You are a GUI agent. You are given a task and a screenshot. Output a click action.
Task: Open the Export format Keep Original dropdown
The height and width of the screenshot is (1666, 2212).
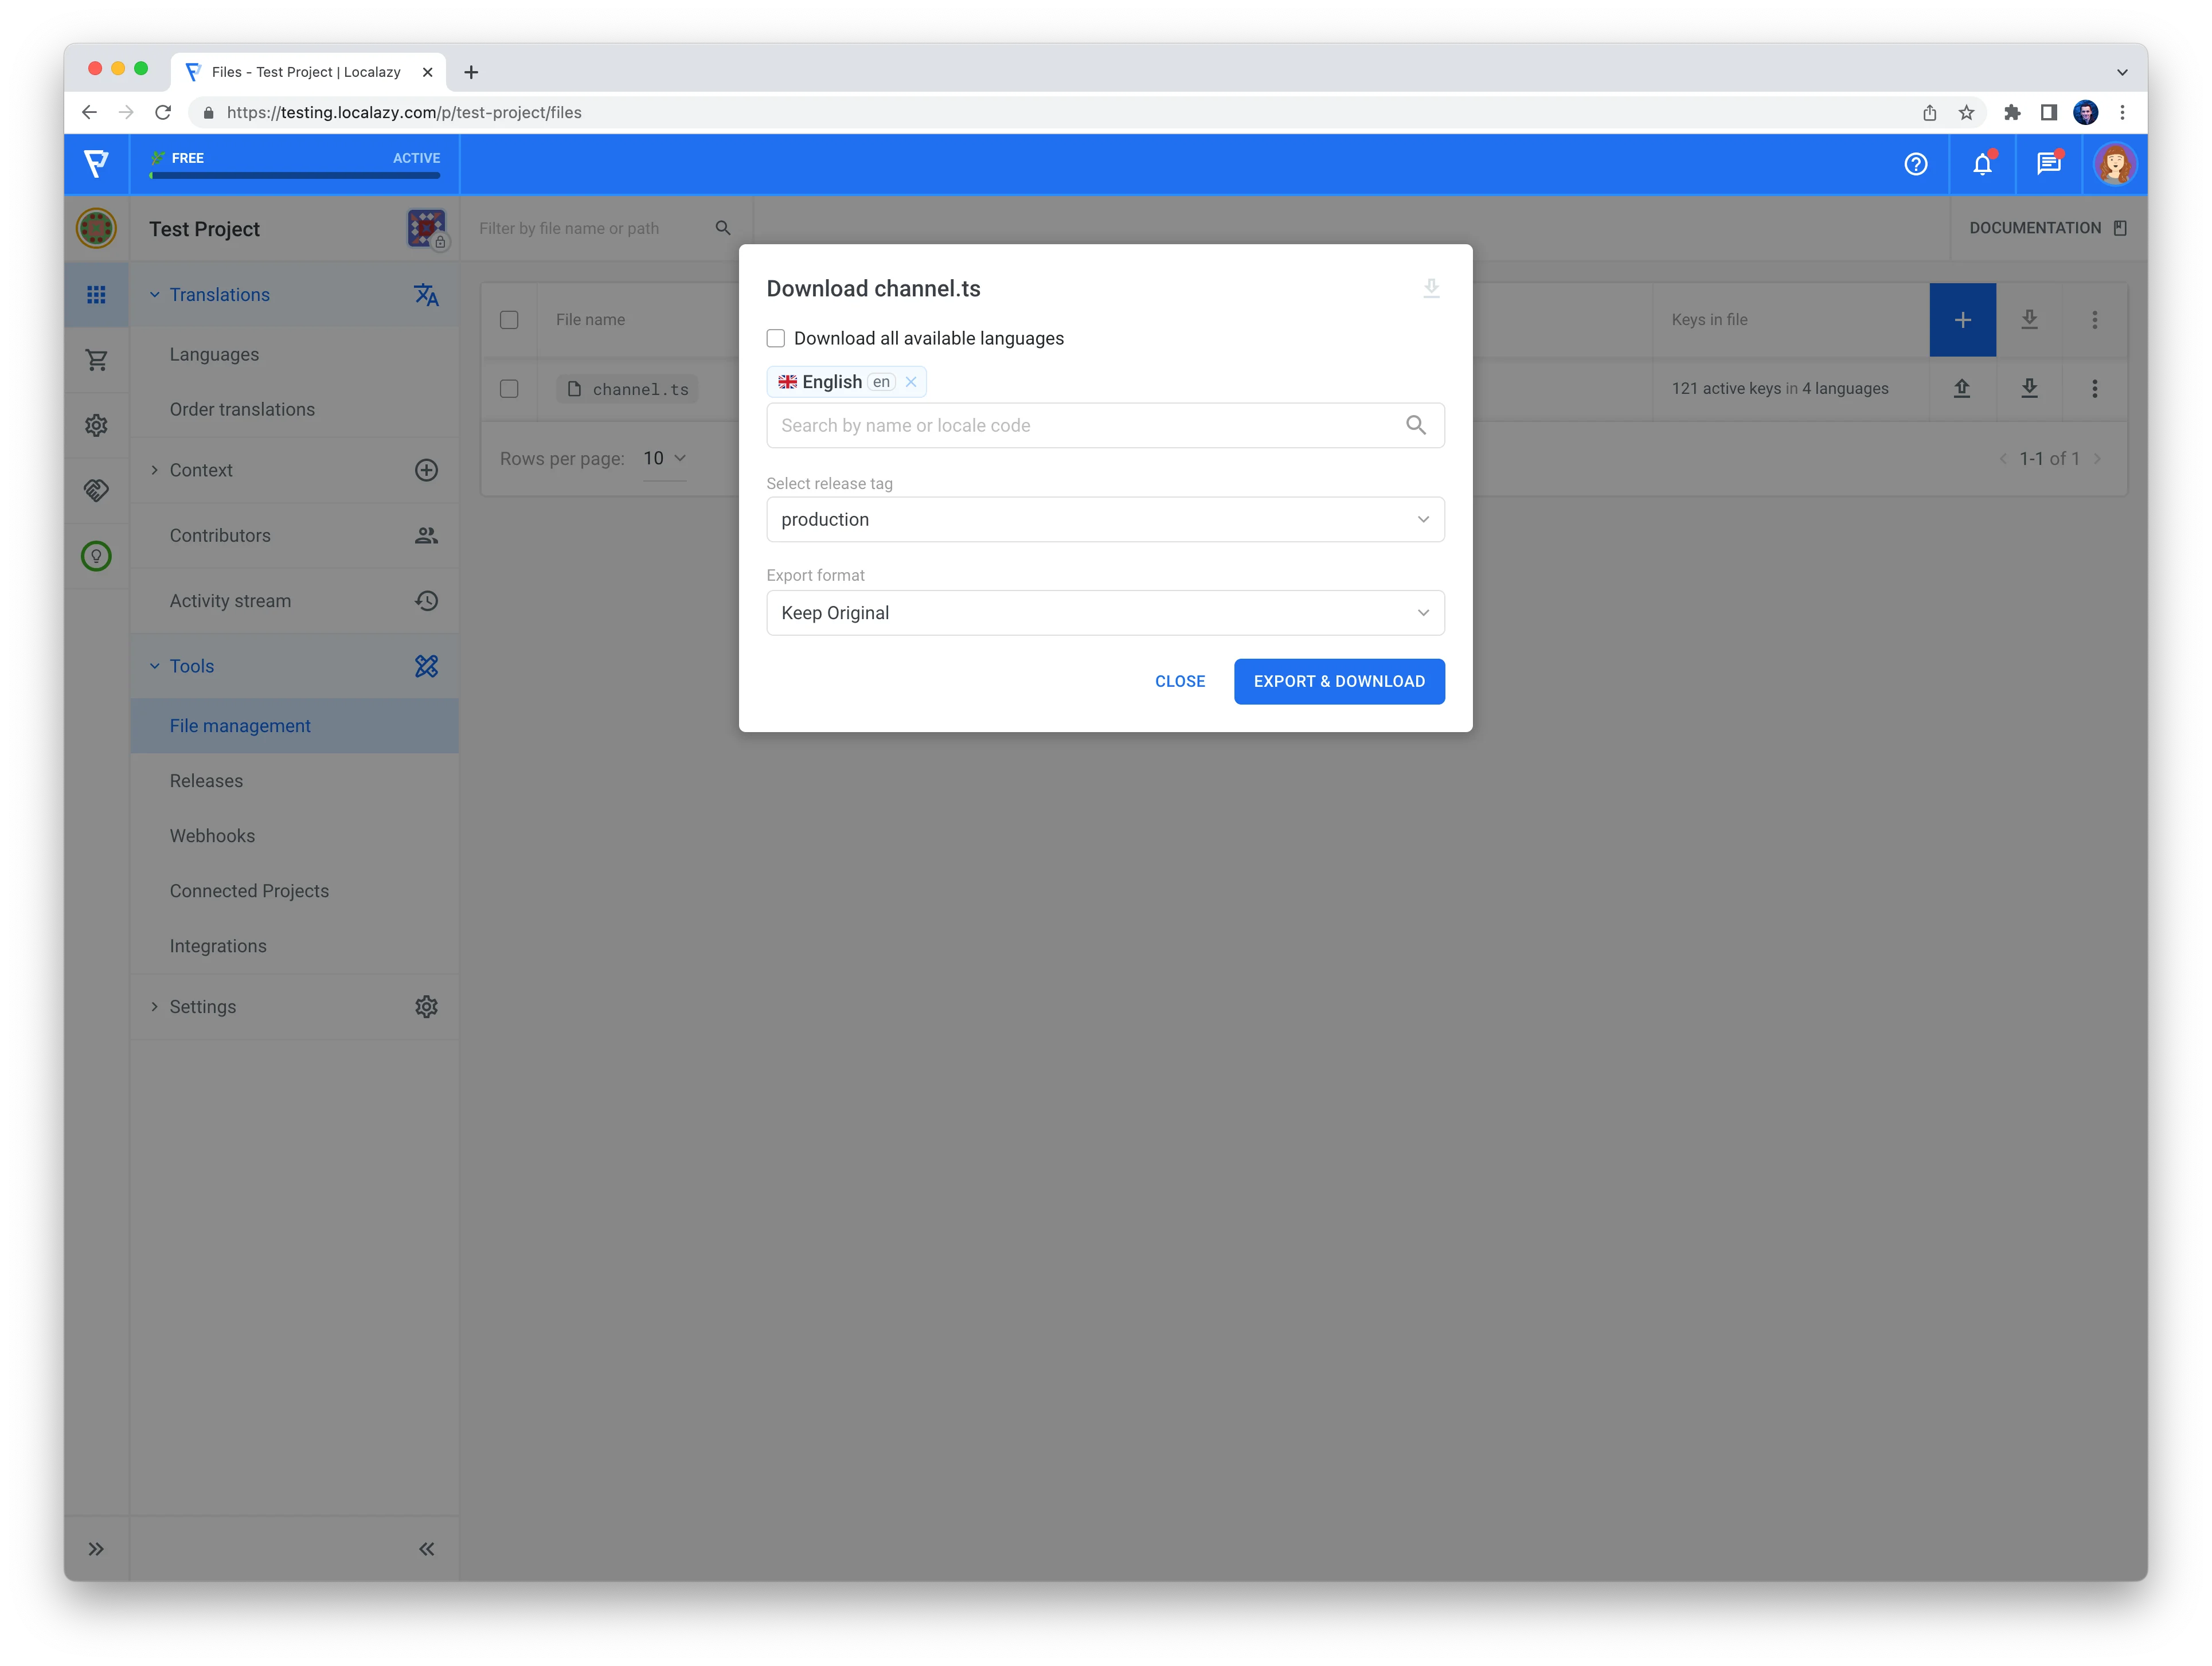[1105, 613]
